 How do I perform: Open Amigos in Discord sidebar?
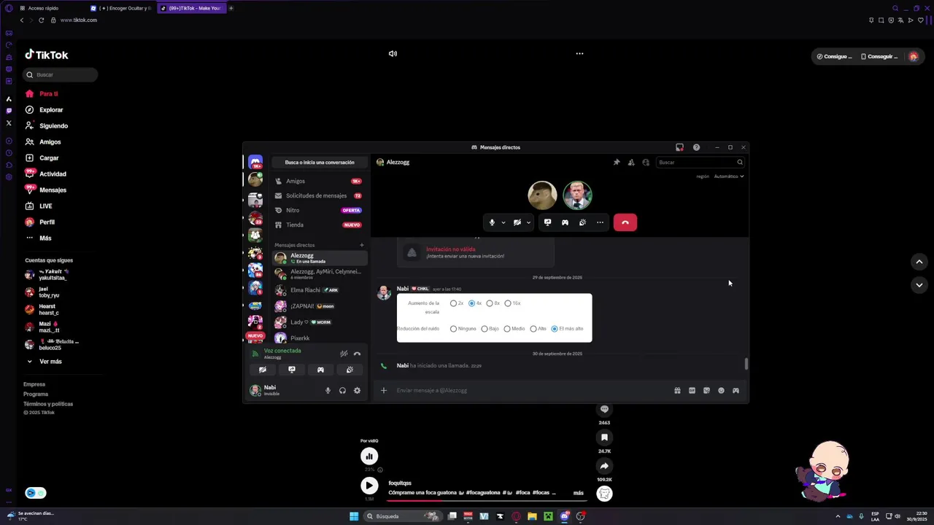coord(320,181)
